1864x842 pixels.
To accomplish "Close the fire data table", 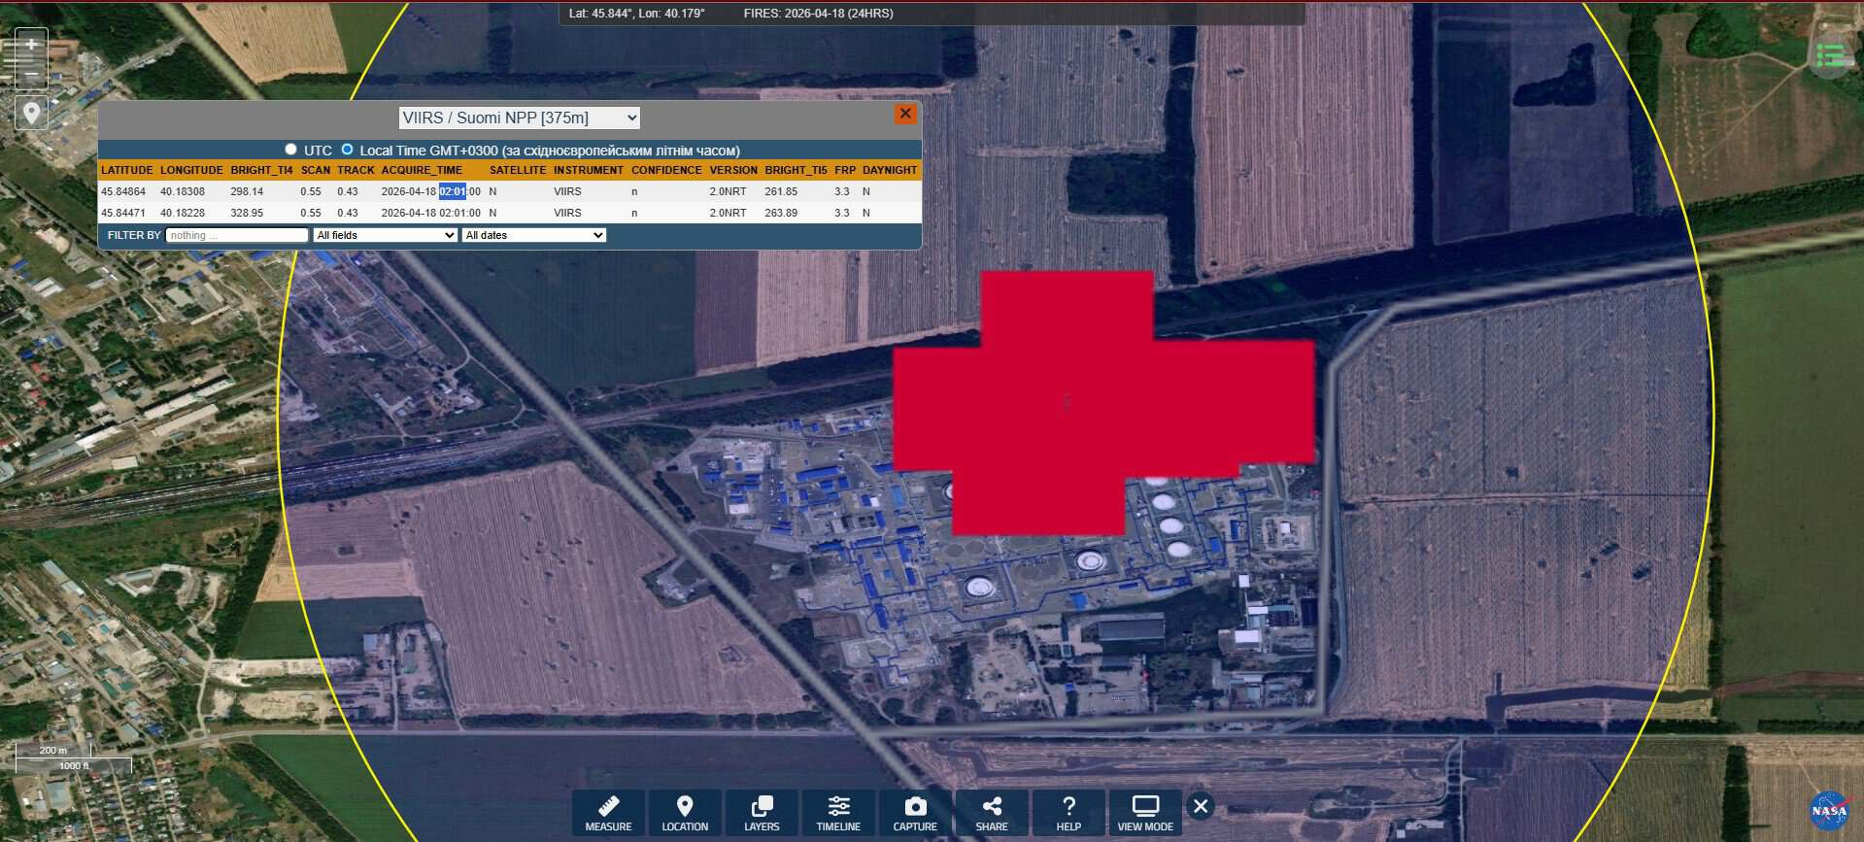I will tap(905, 114).
